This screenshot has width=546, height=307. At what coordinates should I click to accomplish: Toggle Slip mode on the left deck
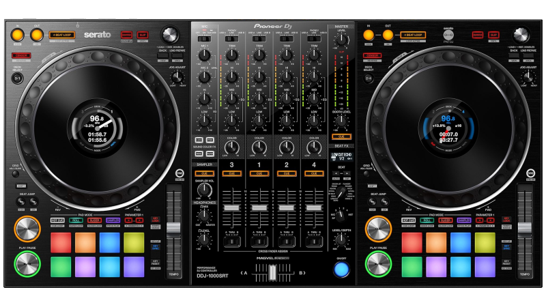pos(143,35)
